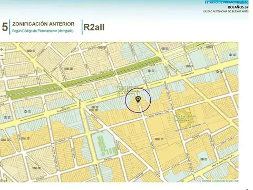This screenshot has width=253, height=190.
Task: Click the section number 5
Action: click(5, 27)
